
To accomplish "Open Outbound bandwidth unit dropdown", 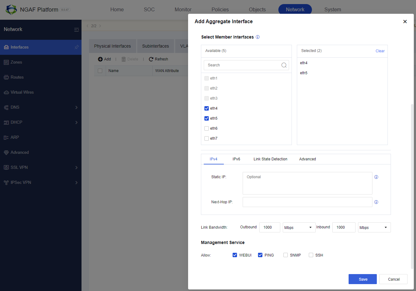I will pos(299,227).
